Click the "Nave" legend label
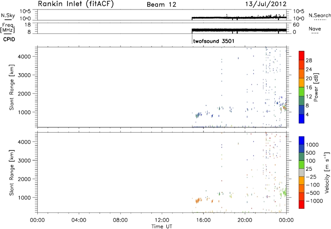Viewport: 331px width, 229px height. pos(314,29)
